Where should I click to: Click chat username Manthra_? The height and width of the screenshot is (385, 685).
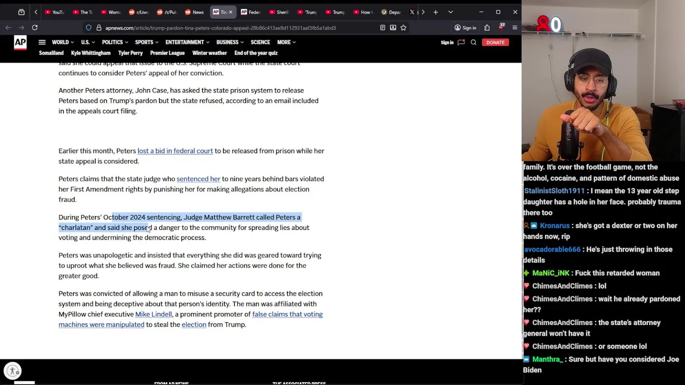coord(547,359)
